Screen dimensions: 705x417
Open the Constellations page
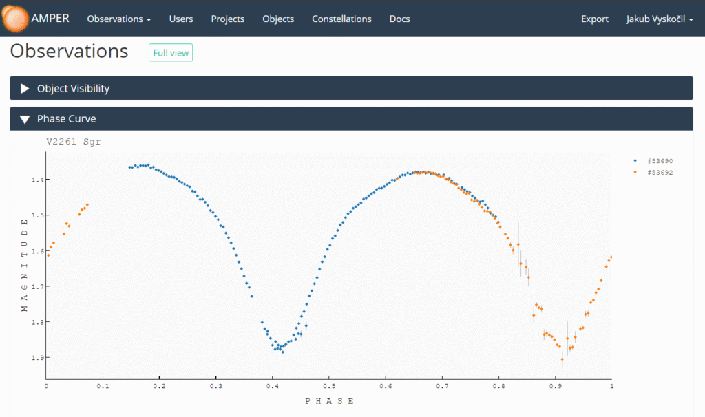click(341, 19)
